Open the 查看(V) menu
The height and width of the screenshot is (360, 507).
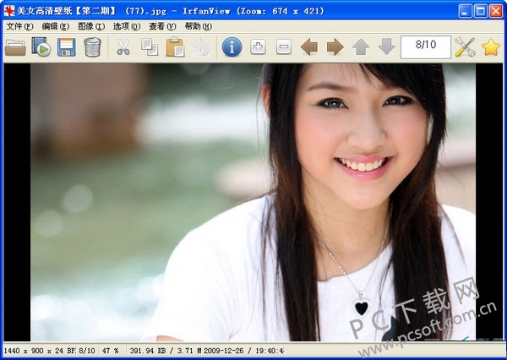coord(162,26)
